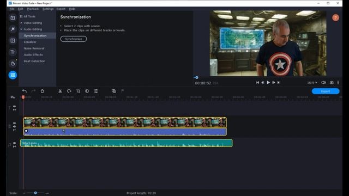Open the More Tools grid icon

13,75
